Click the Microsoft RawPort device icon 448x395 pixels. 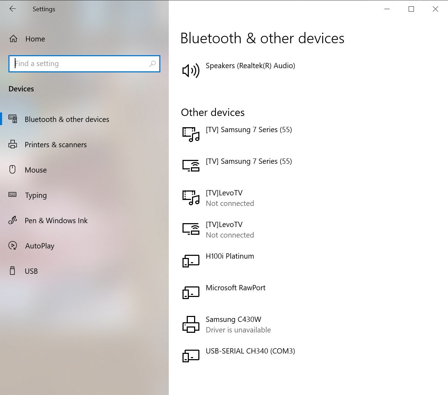point(191,293)
